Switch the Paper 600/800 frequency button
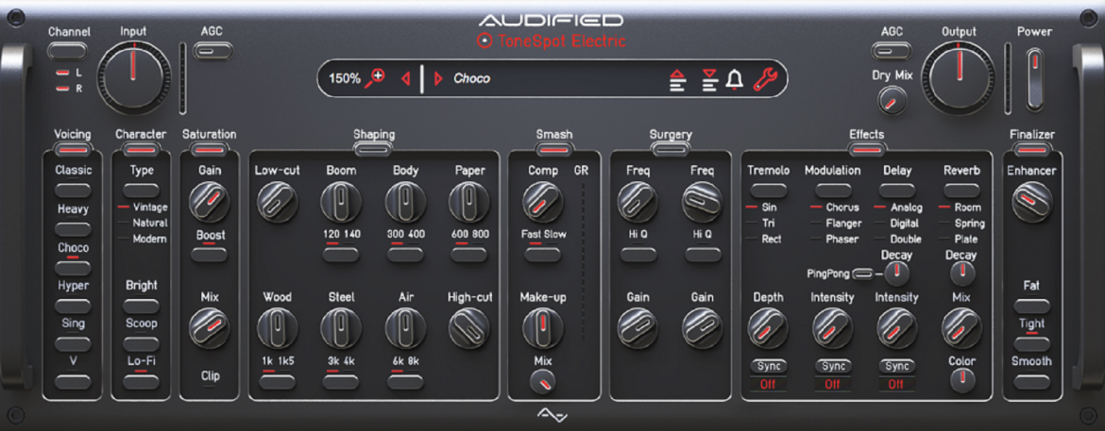Screen dimensions: 1105x431 pyautogui.click(x=469, y=255)
